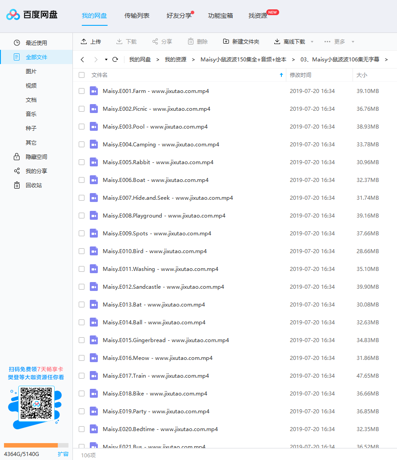Select 种子 category in sidebar
This screenshot has height=460, width=397.
pyautogui.click(x=31, y=128)
